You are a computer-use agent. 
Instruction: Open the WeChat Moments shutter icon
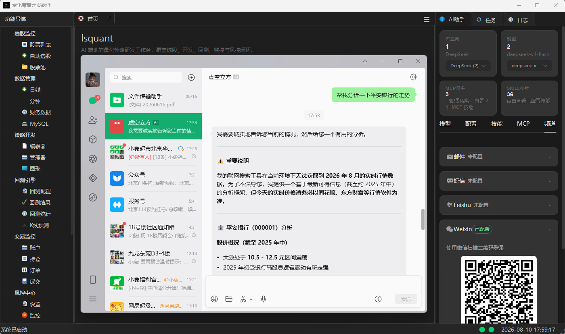coord(93,159)
